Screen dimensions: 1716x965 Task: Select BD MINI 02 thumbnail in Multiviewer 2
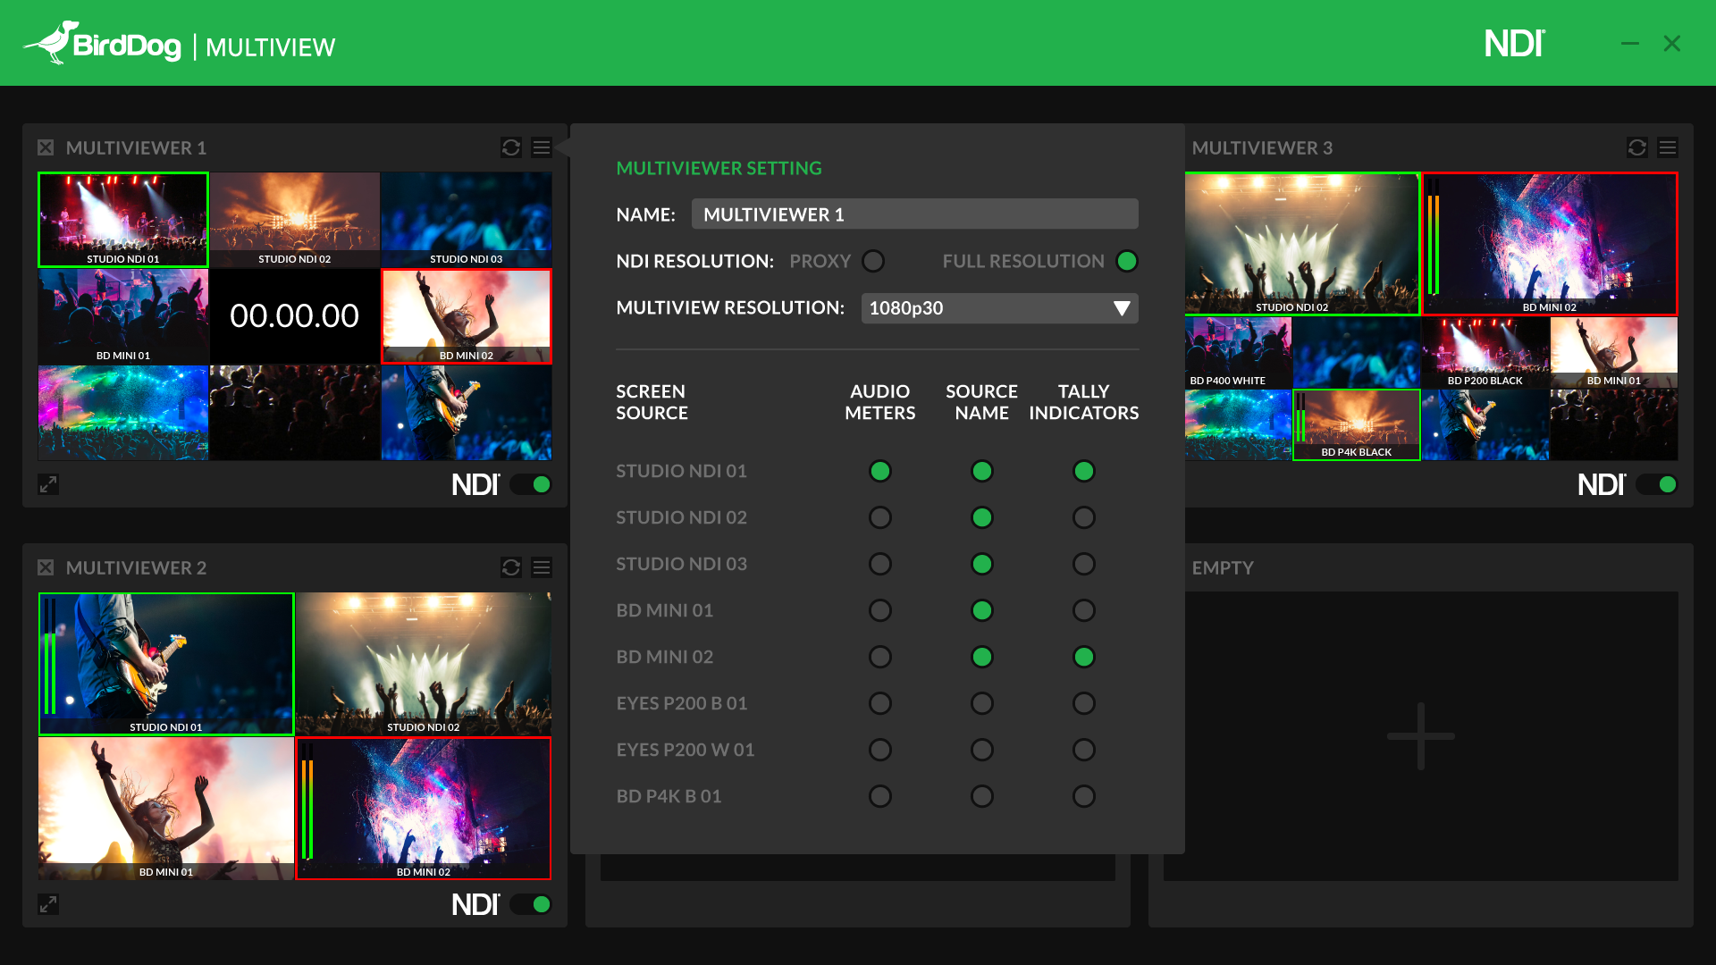[x=424, y=809]
